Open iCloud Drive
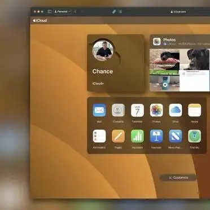The image size is (210, 210). tap(176, 110)
